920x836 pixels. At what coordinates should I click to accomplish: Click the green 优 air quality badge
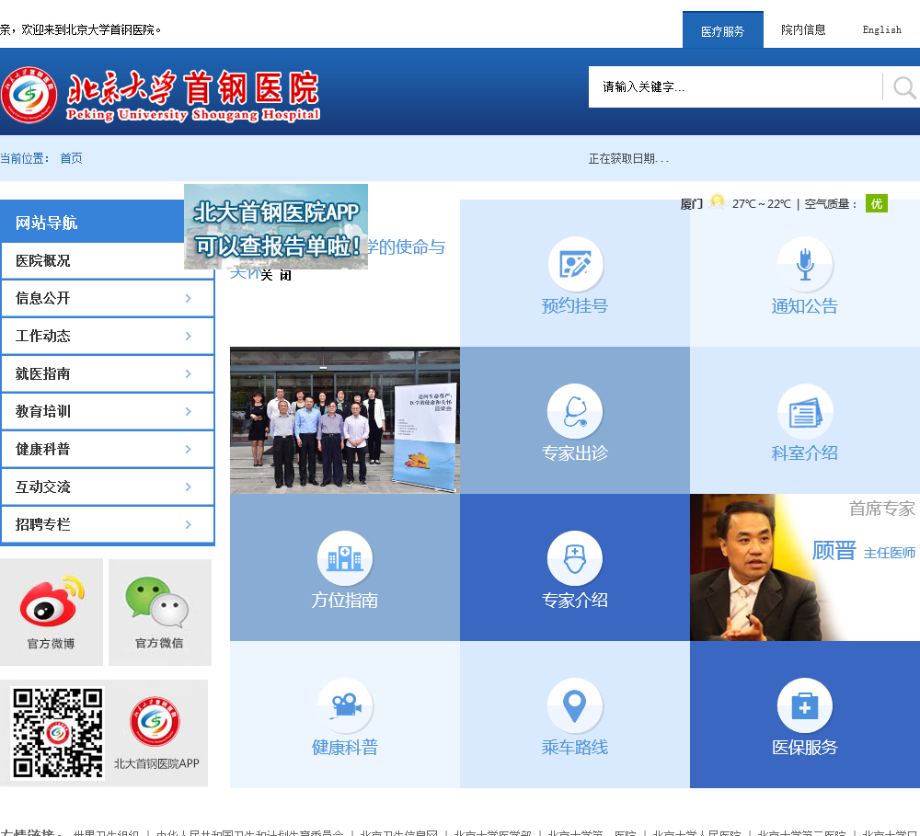click(x=877, y=203)
